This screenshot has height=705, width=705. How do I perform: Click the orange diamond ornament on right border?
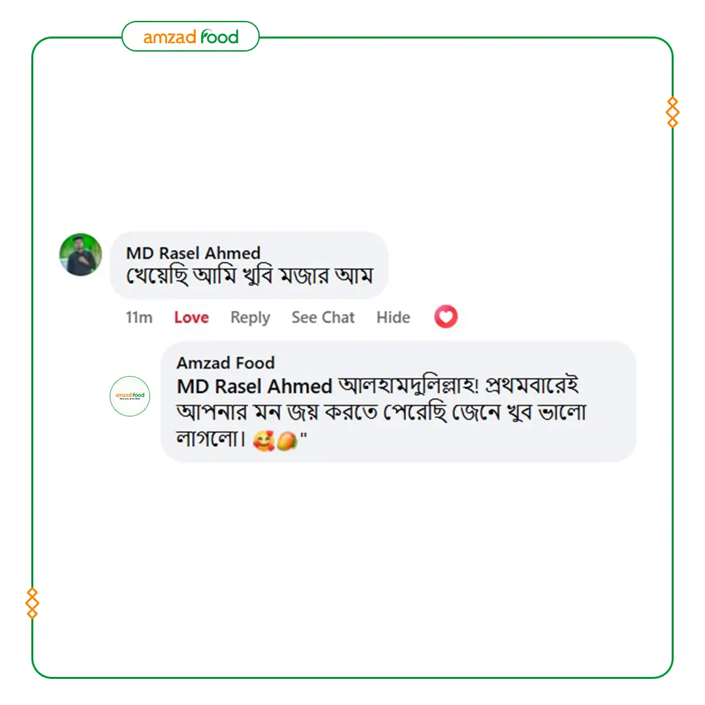(672, 112)
